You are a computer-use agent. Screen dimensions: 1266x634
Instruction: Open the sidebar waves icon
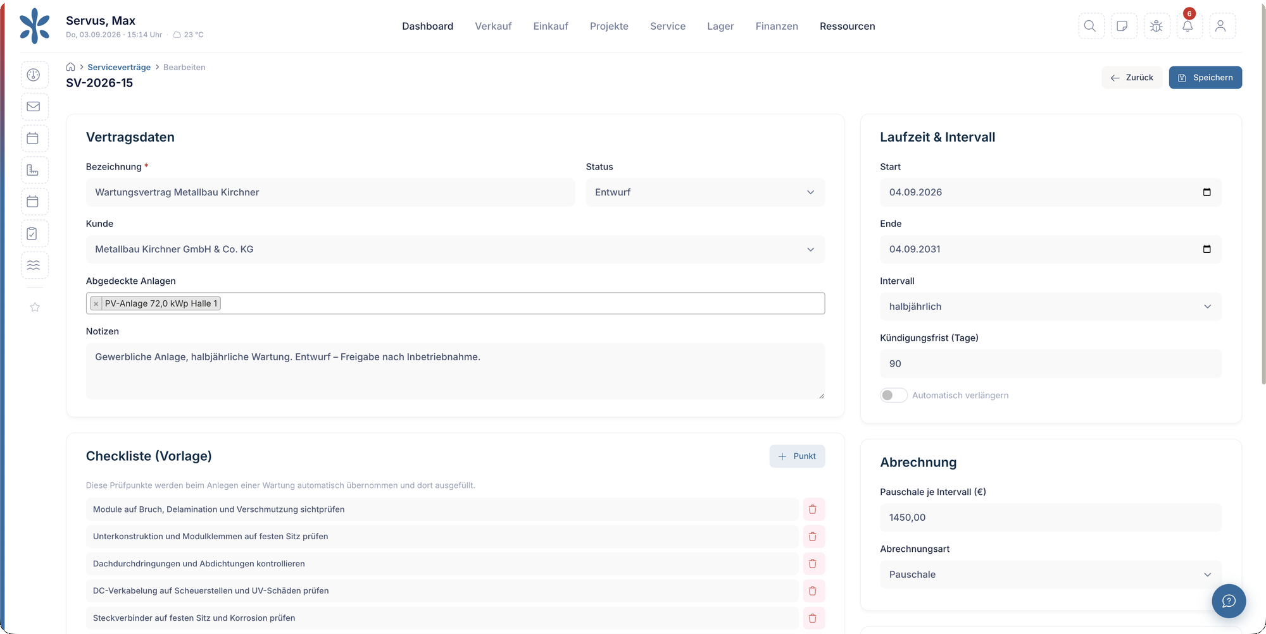tap(34, 265)
